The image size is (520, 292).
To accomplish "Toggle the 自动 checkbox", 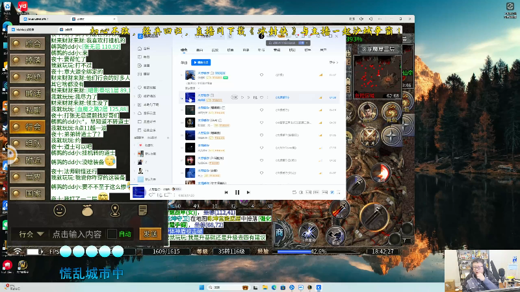I will click(x=112, y=234).
